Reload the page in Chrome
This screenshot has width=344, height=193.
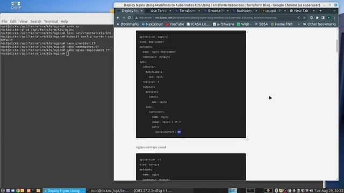129,18
